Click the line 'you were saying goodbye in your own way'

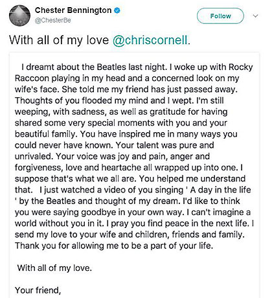pyautogui.click(x=100, y=212)
